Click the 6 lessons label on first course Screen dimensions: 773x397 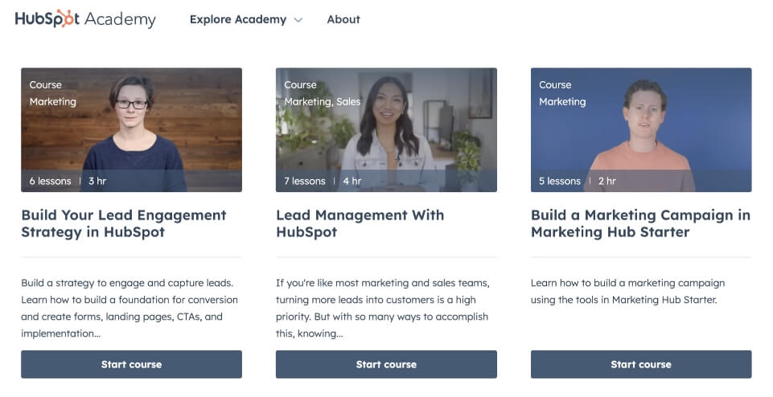click(x=51, y=181)
